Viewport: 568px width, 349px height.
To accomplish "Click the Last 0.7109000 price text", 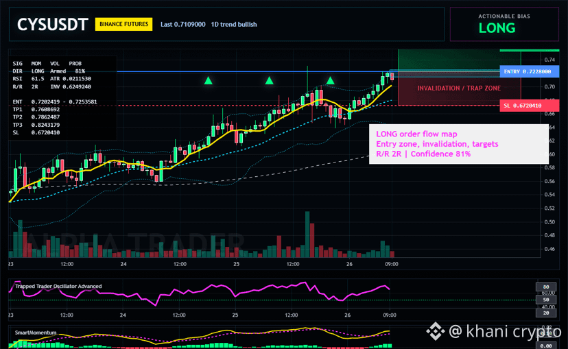I will (x=183, y=24).
